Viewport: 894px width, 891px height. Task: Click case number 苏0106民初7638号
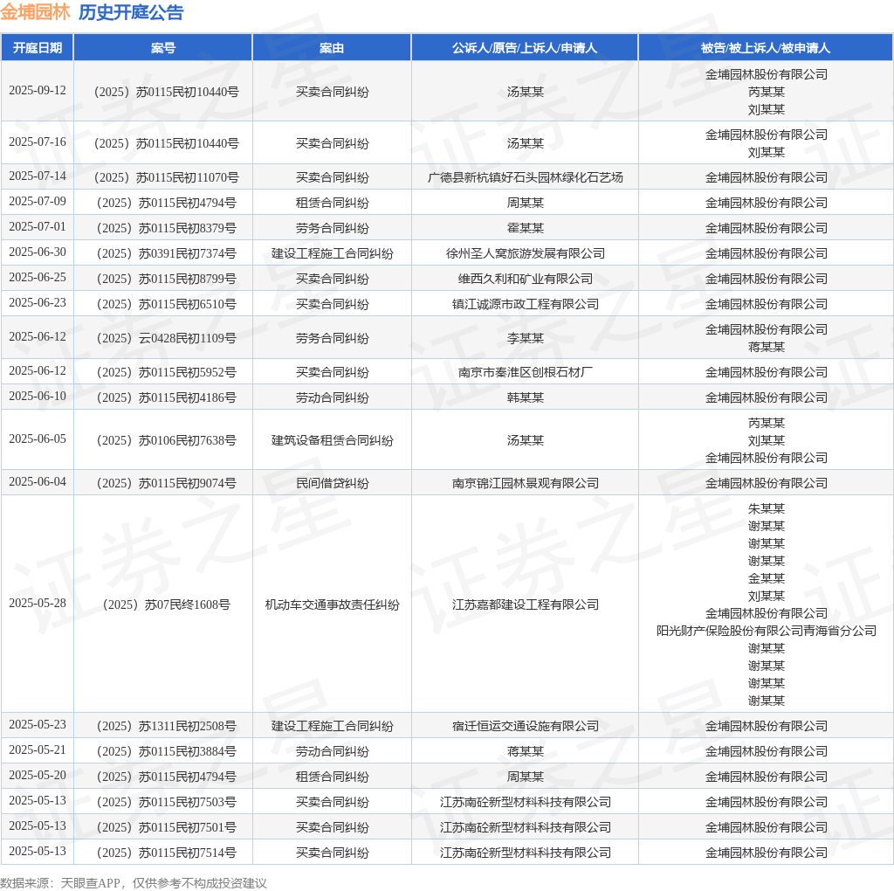(x=166, y=440)
